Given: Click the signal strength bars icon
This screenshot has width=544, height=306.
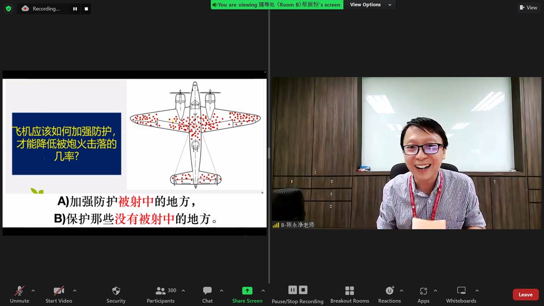Looking at the screenshot, I should pyautogui.click(x=276, y=225).
